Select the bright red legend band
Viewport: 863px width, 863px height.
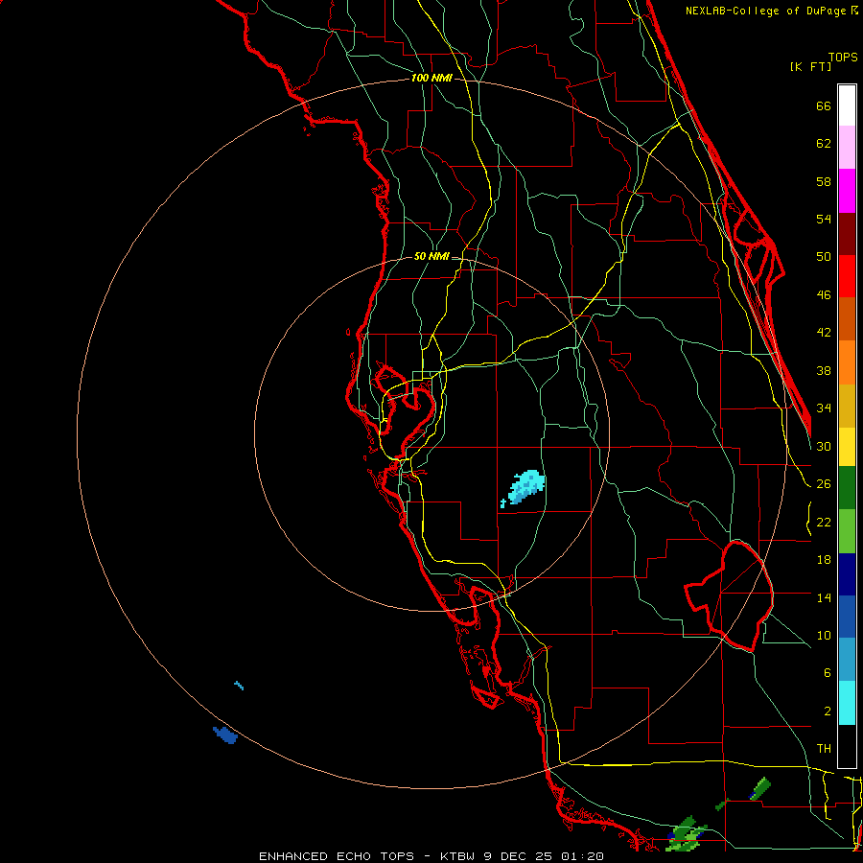pyautogui.click(x=847, y=276)
